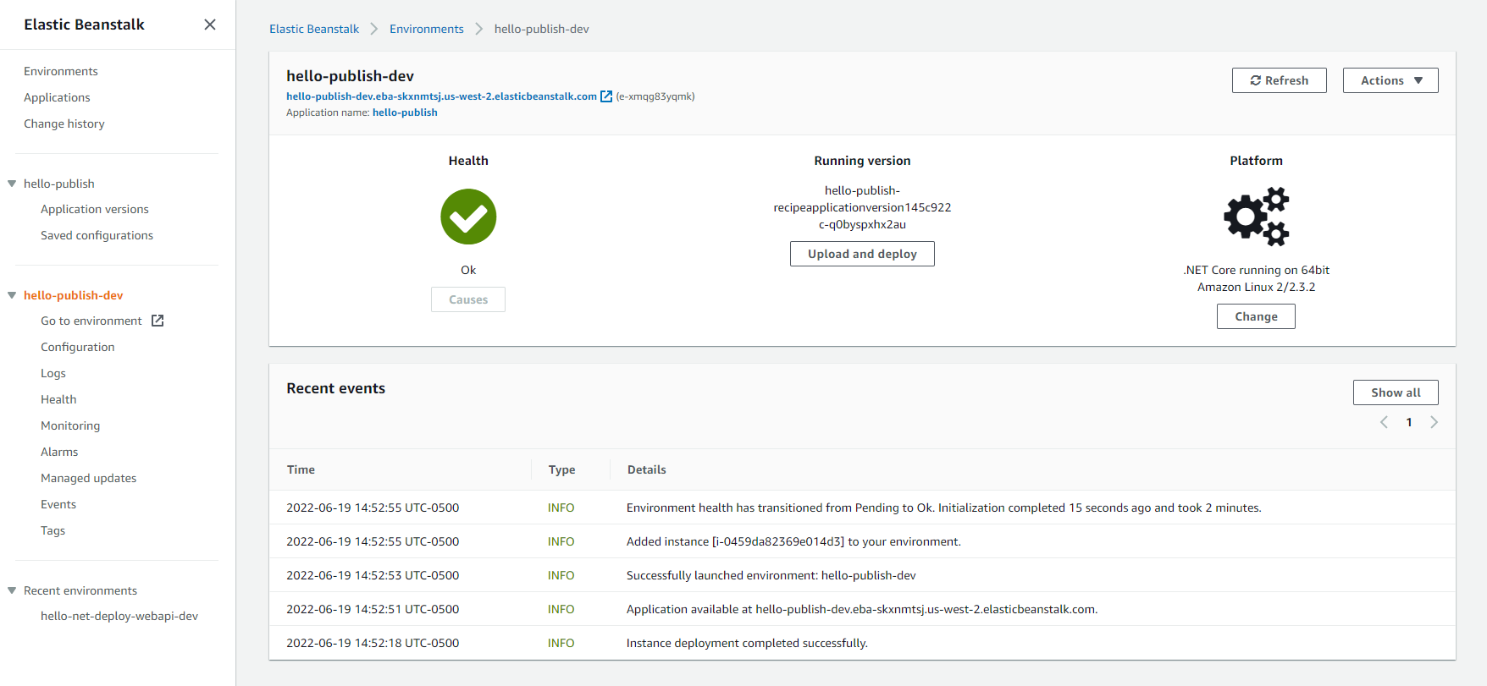Collapse the Recent environments section
Screen dimensions: 1487x686
tap(12, 590)
